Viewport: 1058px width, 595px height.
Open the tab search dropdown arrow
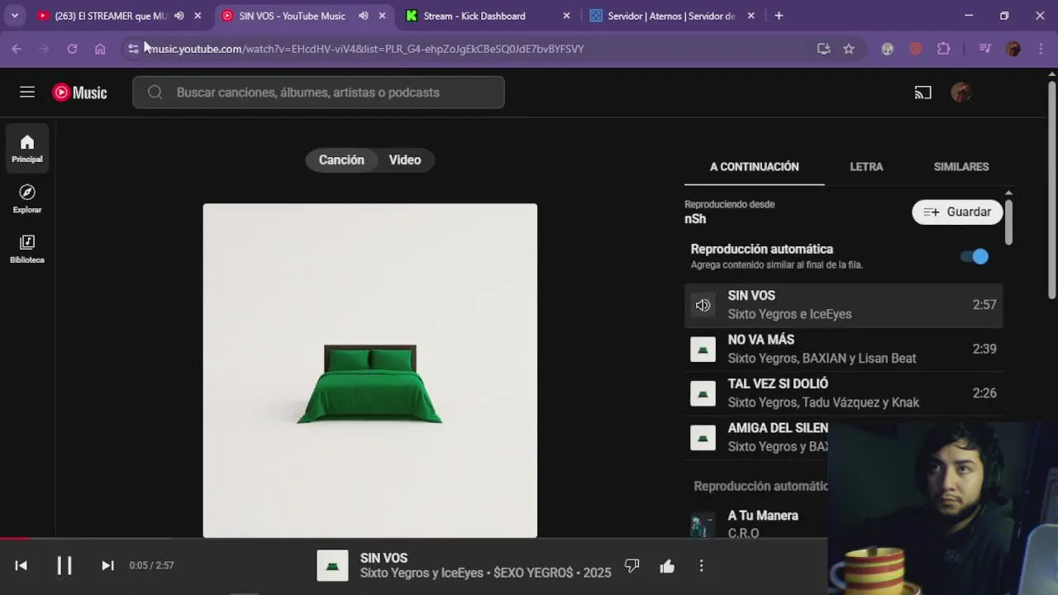tap(15, 16)
